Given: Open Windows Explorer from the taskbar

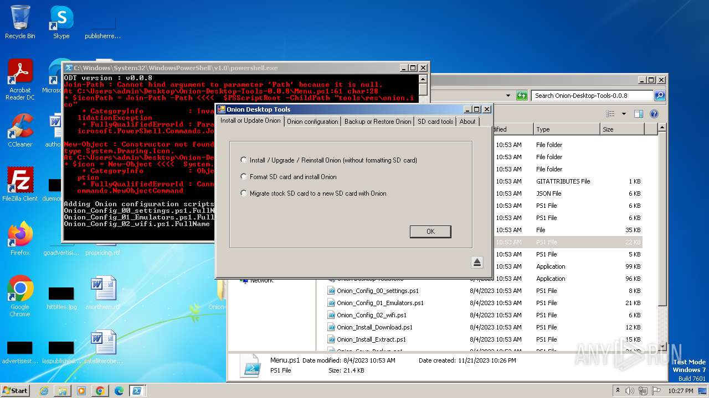Looking at the screenshot, I should tap(63, 391).
